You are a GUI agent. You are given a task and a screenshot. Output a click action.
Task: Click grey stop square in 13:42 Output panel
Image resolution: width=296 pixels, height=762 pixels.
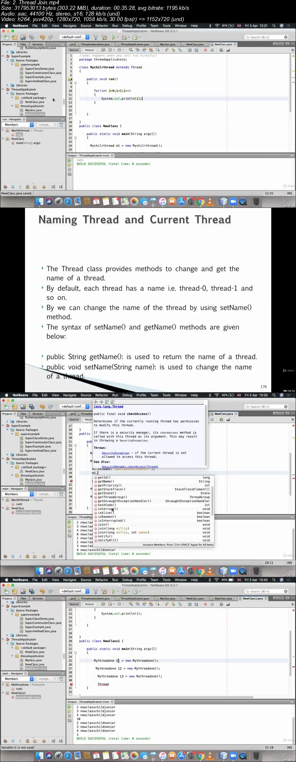(x=69, y=716)
